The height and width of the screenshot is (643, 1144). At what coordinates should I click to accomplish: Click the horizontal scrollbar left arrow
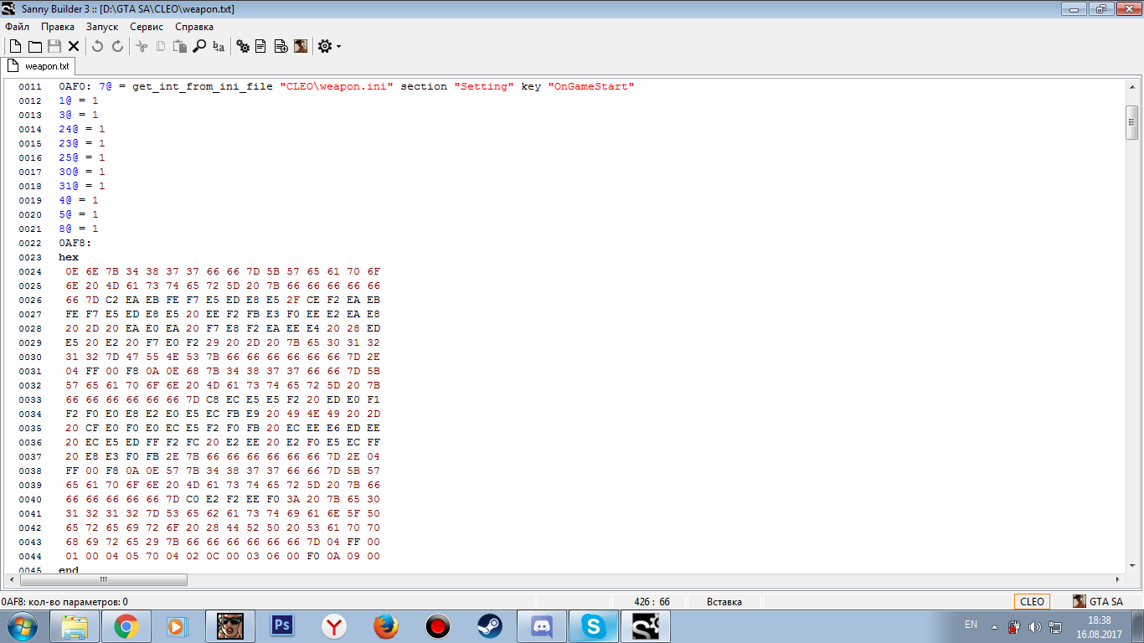[x=11, y=579]
